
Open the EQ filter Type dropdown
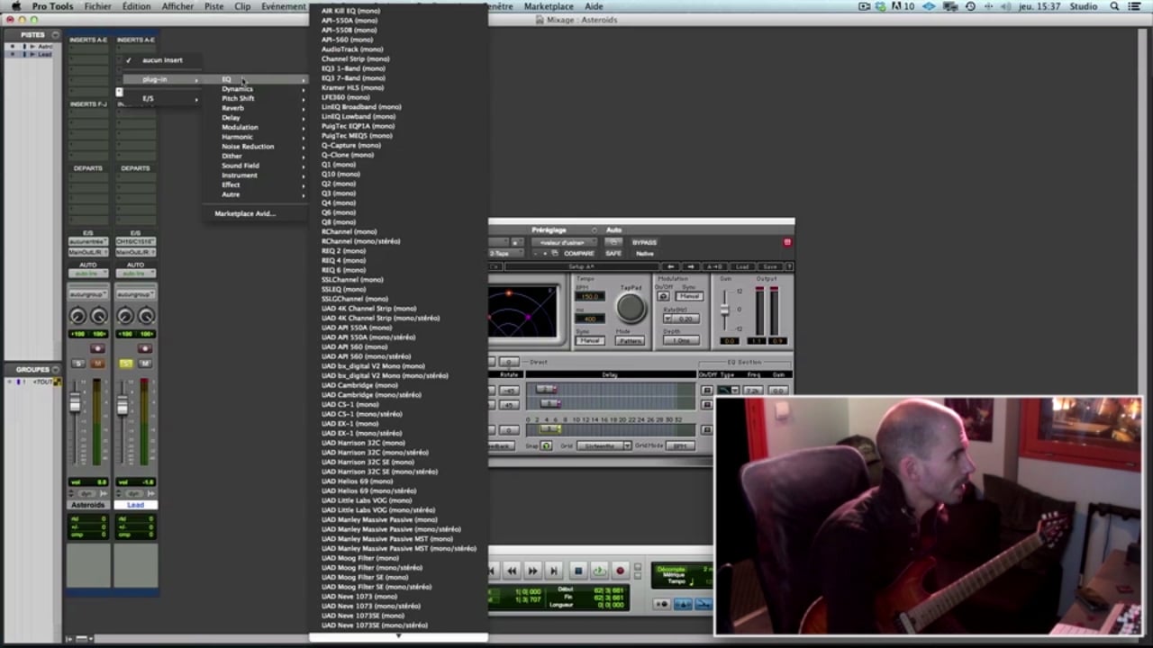tap(727, 391)
